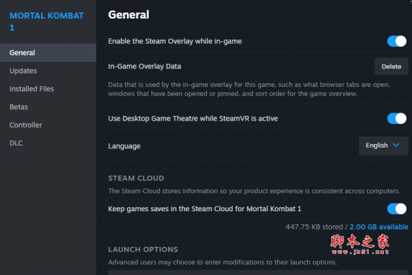This screenshot has width=412, height=275.
Task: Click the 2.00 GB available text
Action: [x=379, y=226]
